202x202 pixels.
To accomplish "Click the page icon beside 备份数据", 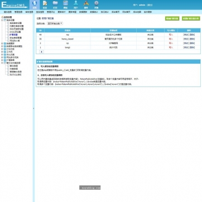I will point(8,66).
